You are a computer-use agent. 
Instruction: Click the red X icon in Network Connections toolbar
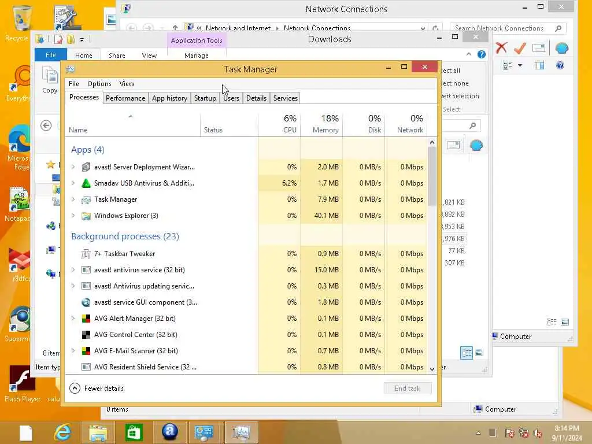pyautogui.click(x=501, y=48)
